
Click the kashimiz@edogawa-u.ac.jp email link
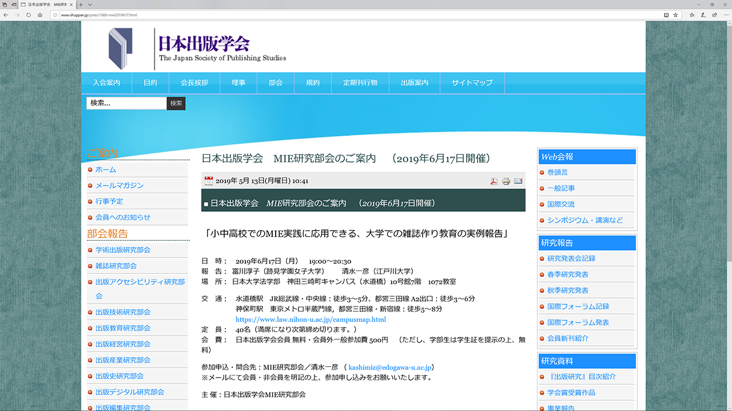(x=391, y=367)
